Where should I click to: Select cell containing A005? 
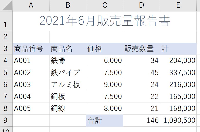(31, 109)
